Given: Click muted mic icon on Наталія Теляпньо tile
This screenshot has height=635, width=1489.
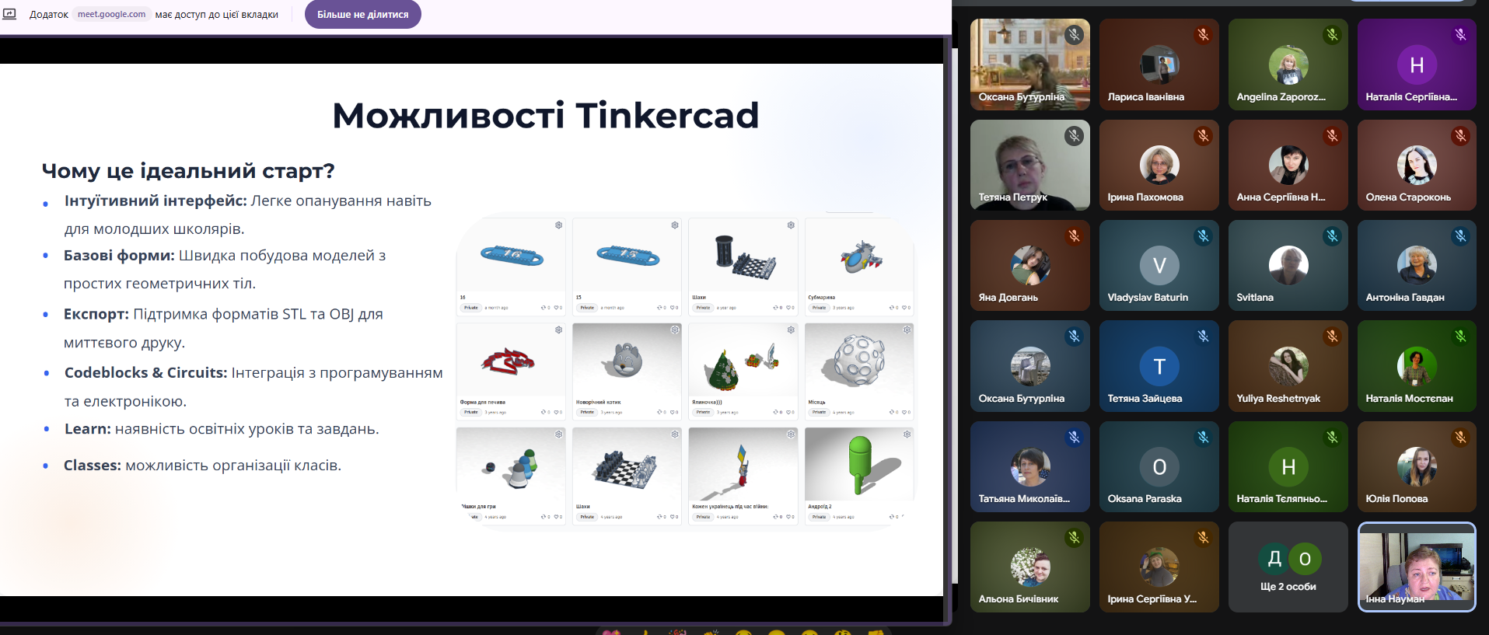Looking at the screenshot, I should [x=1332, y=438].
